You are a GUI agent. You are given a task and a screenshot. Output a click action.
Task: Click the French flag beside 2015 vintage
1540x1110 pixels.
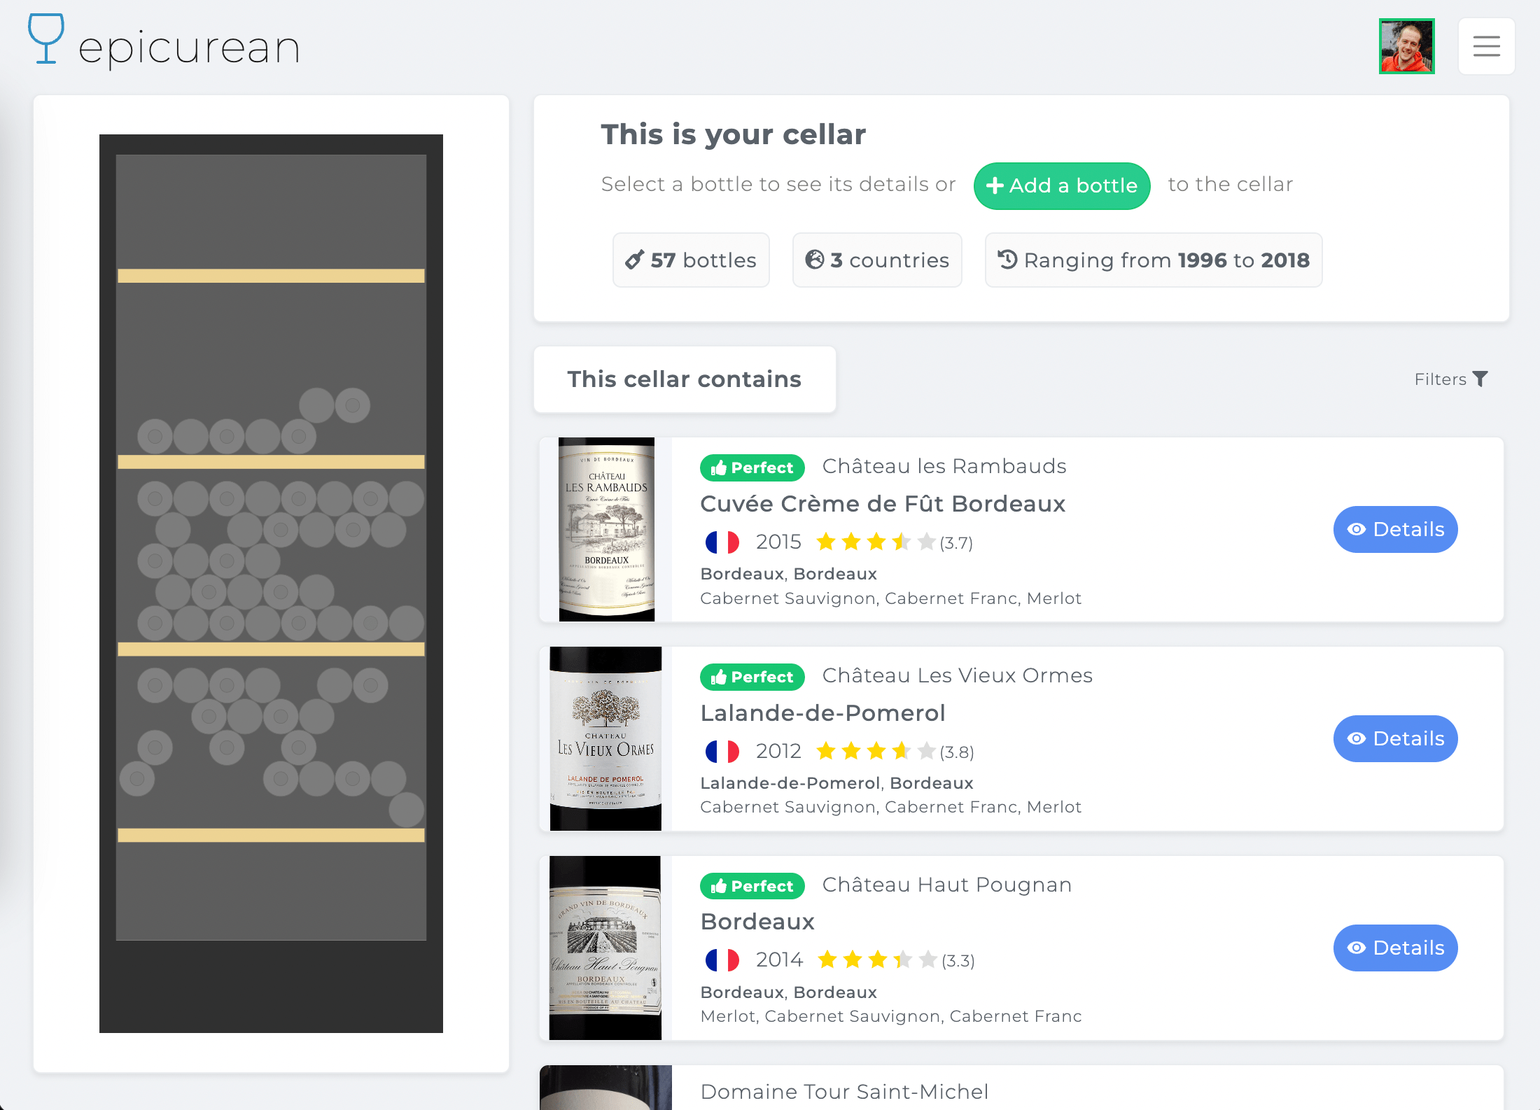click(722, 542)
